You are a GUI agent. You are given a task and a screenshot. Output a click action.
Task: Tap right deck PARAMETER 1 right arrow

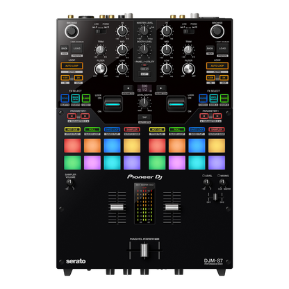point(217,116)
